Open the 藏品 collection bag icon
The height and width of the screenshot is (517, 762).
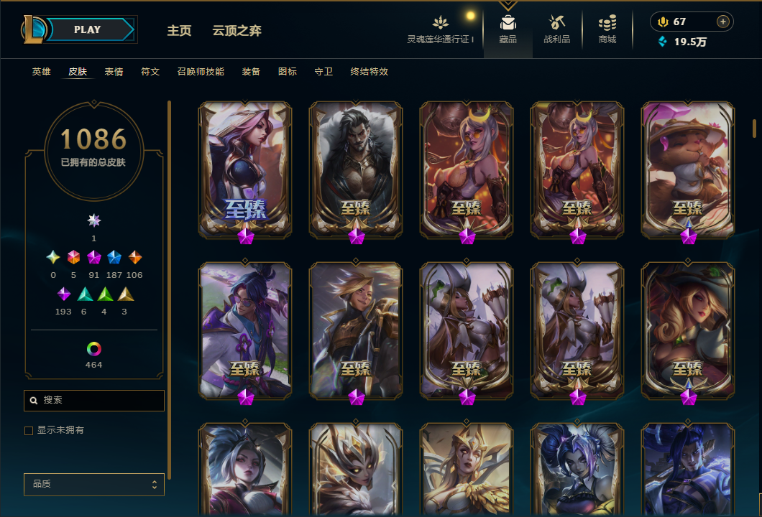click(x=508, y=23)
